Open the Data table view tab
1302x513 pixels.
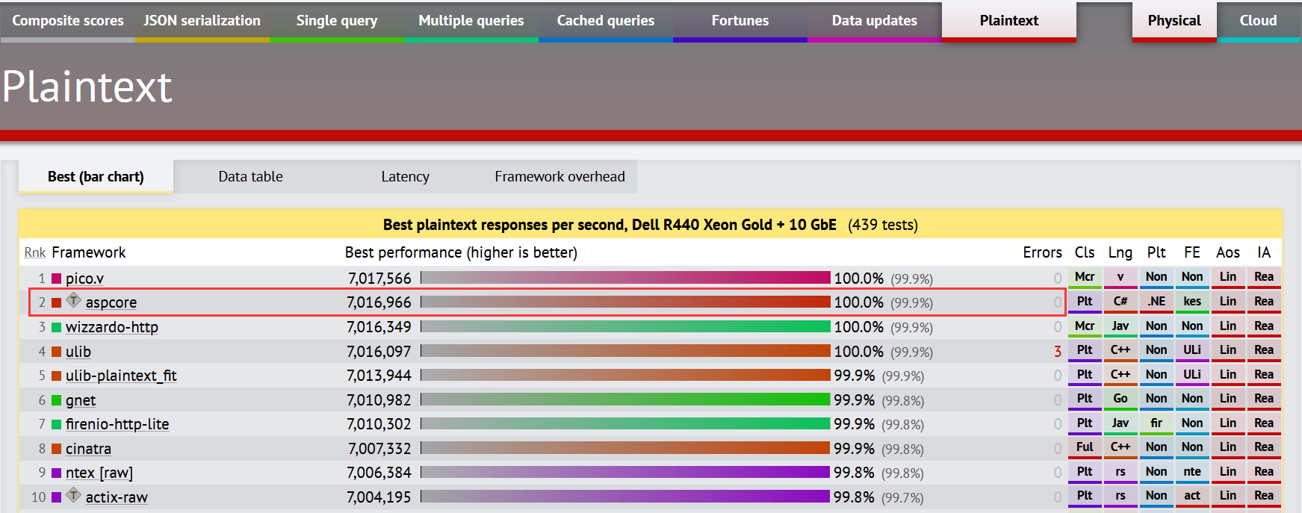pyautogui.click(x=251, y=177)
